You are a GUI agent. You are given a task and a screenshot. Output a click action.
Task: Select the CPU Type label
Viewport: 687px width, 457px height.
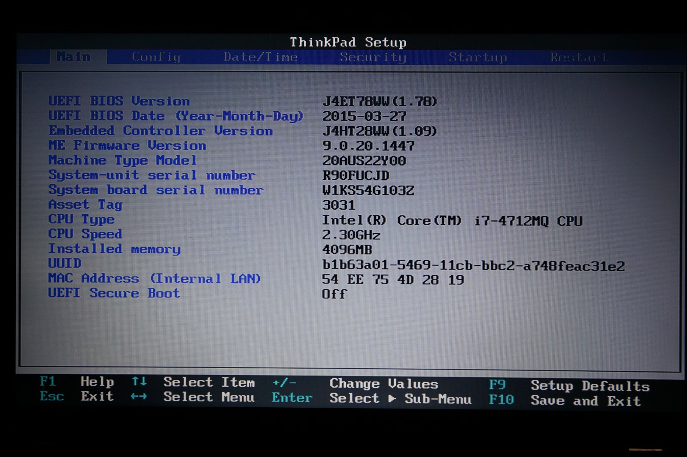point(81,219)
